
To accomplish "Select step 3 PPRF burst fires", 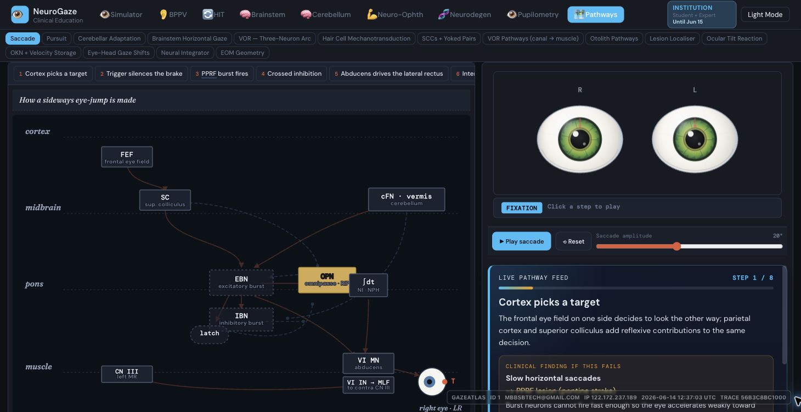I will tap(222, 74).
